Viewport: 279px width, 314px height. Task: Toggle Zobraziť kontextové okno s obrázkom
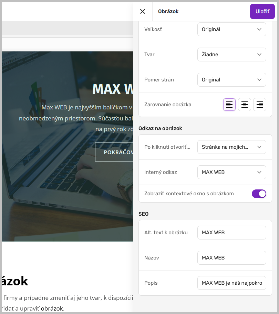click(259, 194)
